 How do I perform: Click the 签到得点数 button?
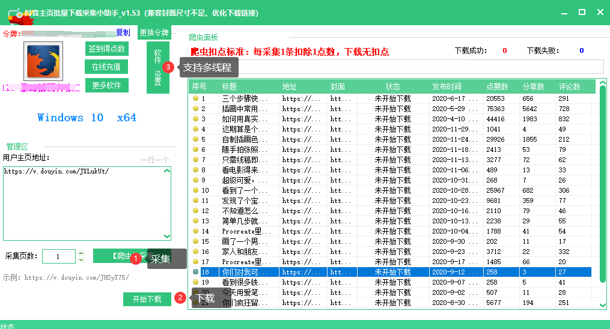[x=107, y=49]
